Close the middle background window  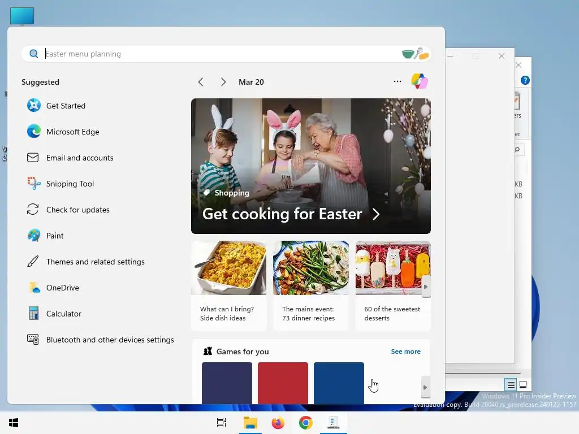pyautogui.click(x=501, y=56)
